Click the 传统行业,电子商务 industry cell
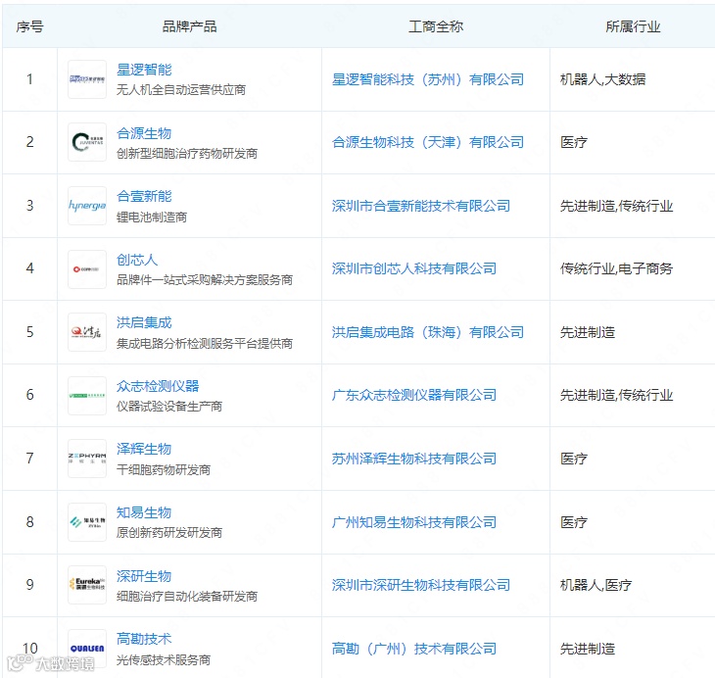715x678 pixels. (616, 268)
